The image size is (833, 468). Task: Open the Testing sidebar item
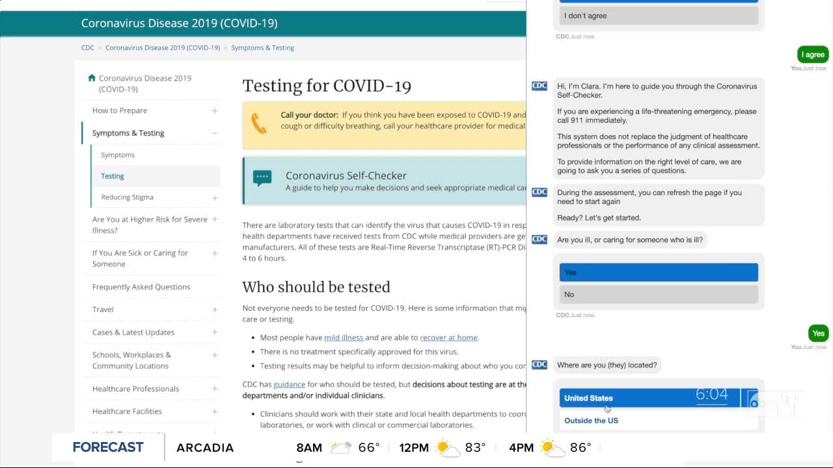click(x=113, y=176)
